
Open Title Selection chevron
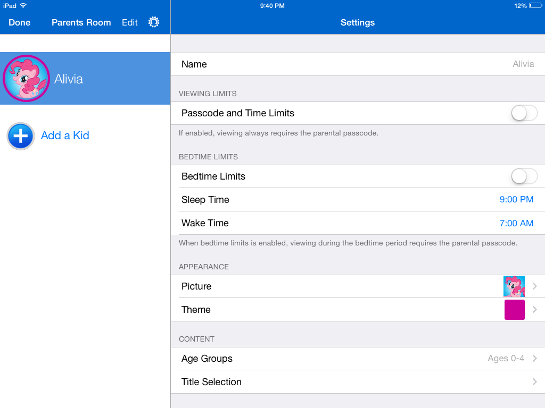click(x=535, y=381)
